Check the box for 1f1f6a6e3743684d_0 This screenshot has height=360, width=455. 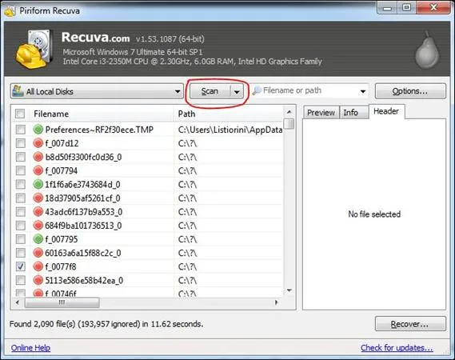pos(20,184)
